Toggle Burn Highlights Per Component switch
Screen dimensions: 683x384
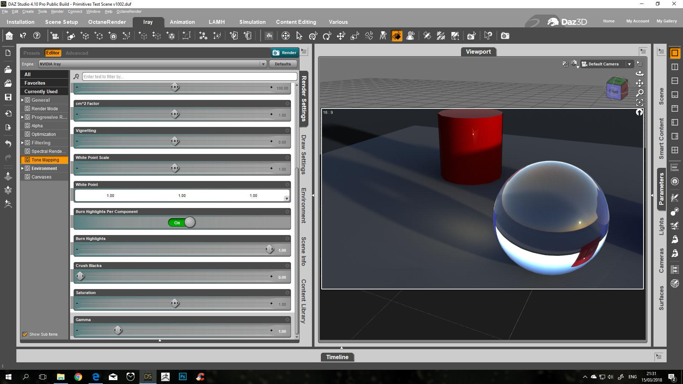pos(182,223)
